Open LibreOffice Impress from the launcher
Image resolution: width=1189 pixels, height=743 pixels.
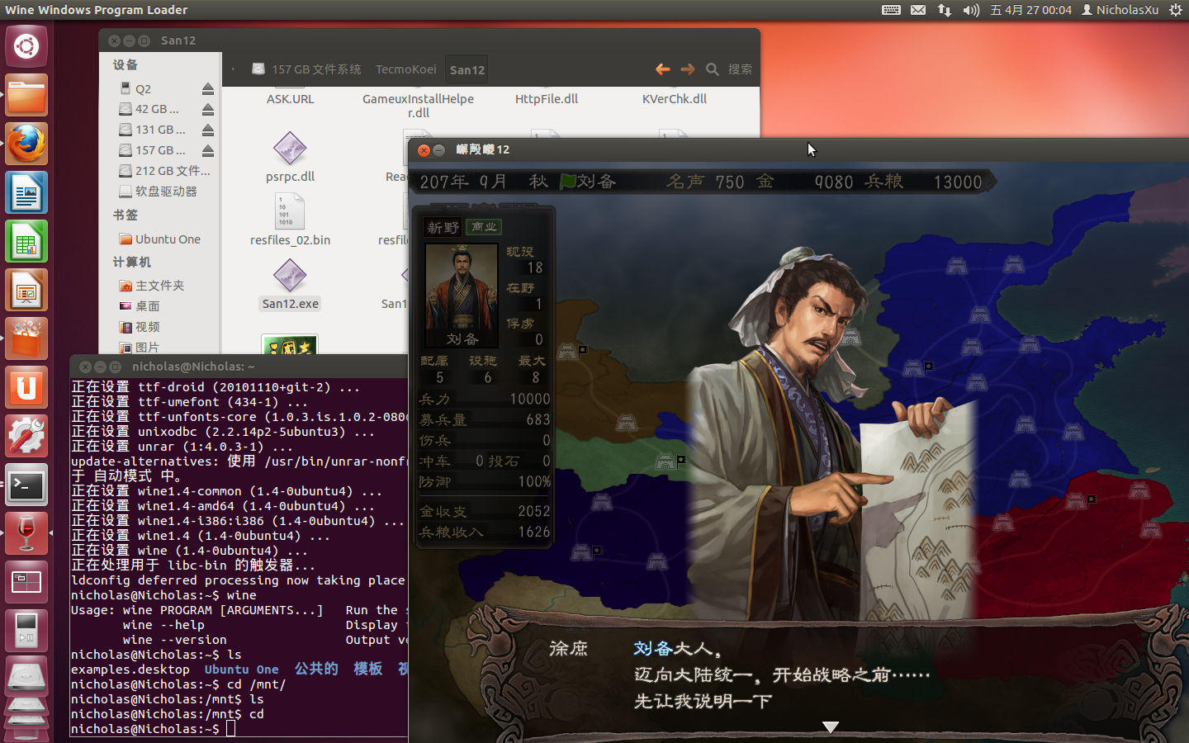[x=26, y=291]
